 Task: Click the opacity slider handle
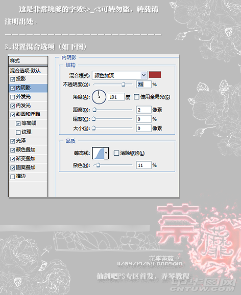[123, 85]
